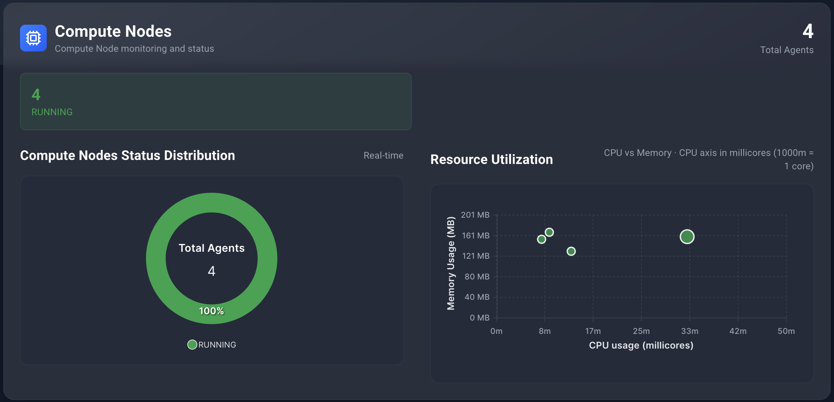This screenshot has width=834, height=402.
Task: Click the 201 MB axis label
Action: [475, 215]
